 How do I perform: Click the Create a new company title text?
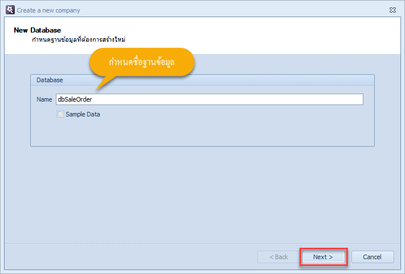48,10
